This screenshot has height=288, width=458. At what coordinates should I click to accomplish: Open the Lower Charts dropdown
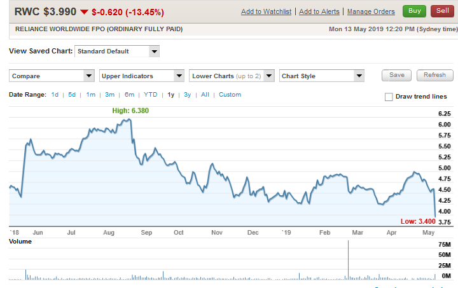232,76
